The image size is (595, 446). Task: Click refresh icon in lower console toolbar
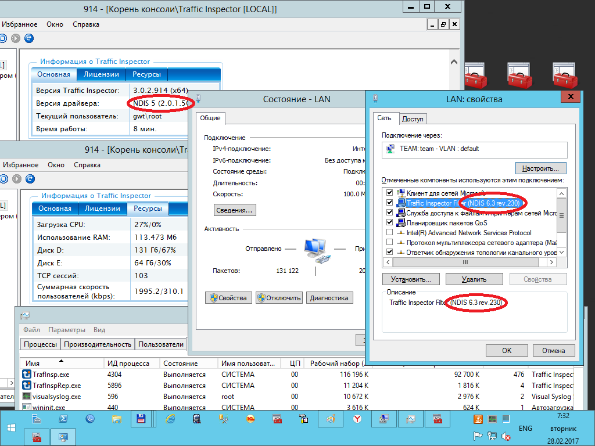point(30,179)
